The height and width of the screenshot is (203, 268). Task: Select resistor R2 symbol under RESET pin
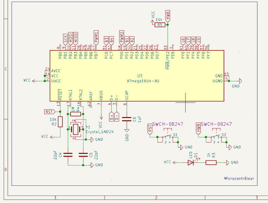pos(60,122)
